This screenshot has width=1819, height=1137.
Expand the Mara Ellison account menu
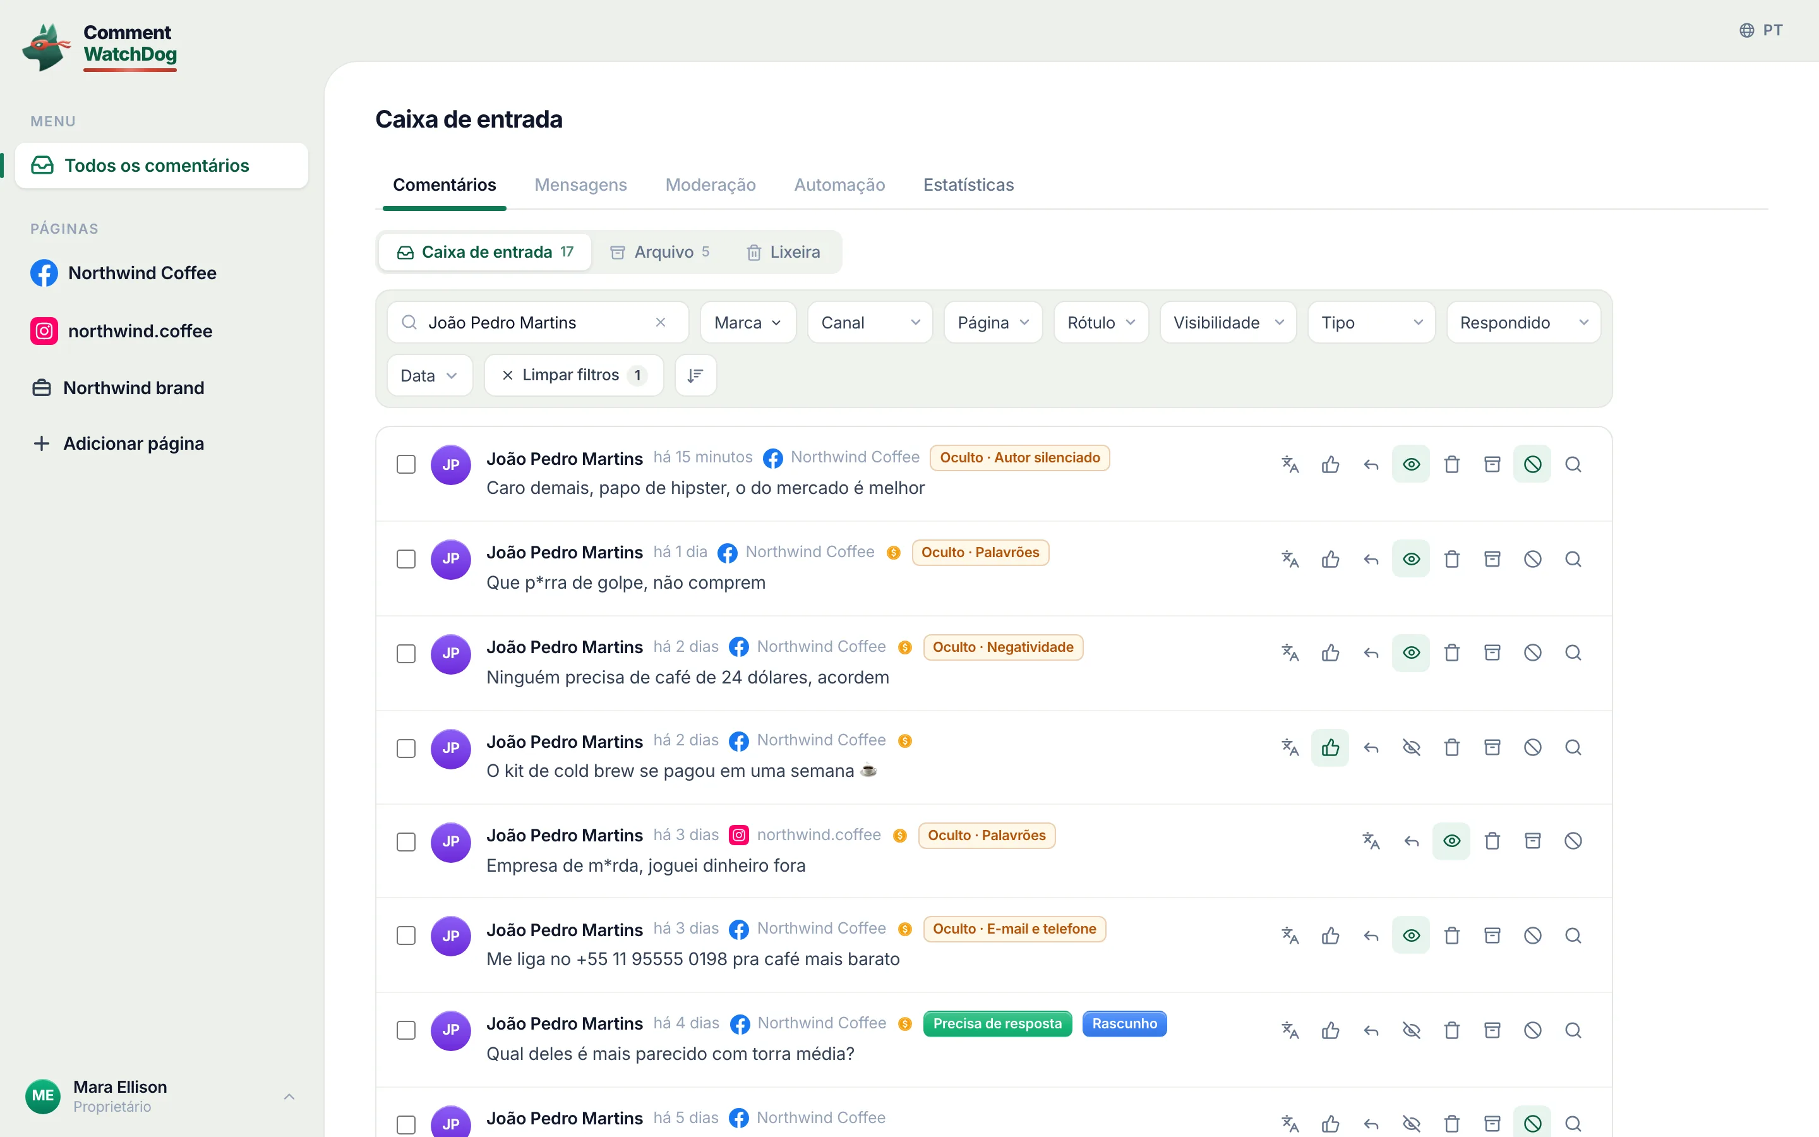[162, 1097]
